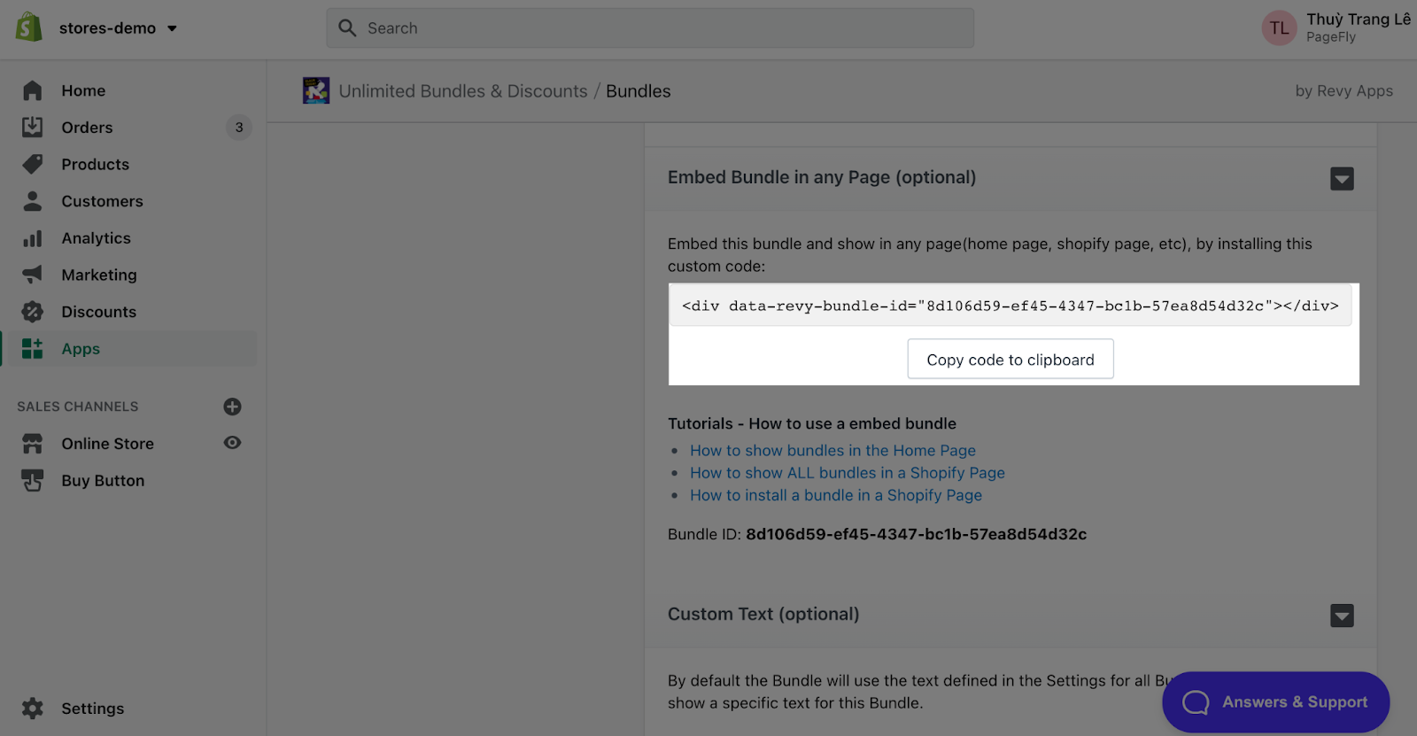Click the chat bubble icon in Answers & Support
Screen dimensions: 1417x736
pyautogui.click(x=1196, y=702)
